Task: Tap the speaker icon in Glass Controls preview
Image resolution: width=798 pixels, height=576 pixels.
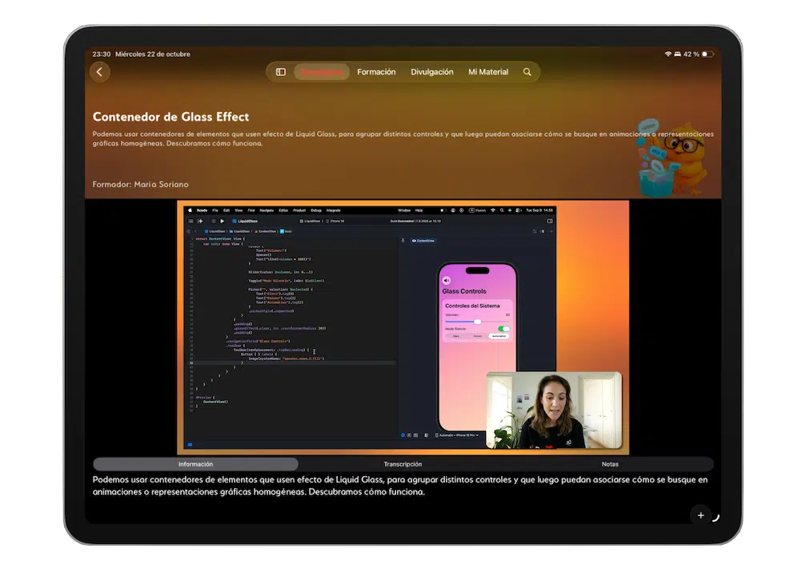Action: coord(446,280)
